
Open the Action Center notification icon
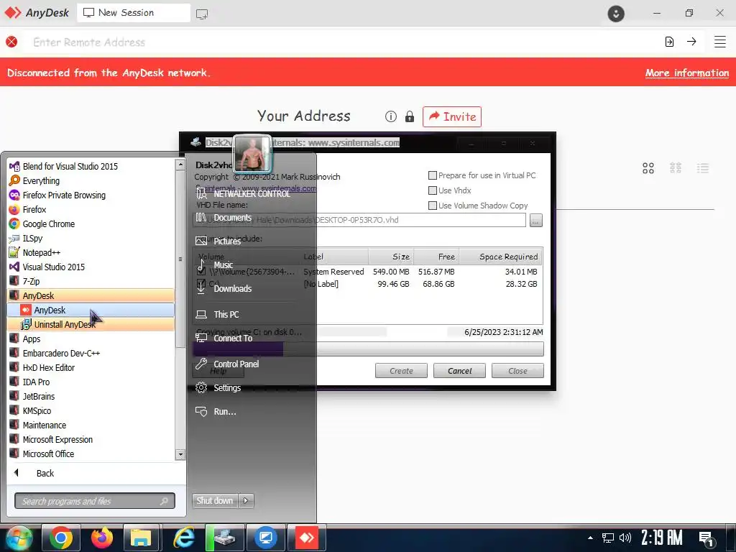[x=706, y=538]
